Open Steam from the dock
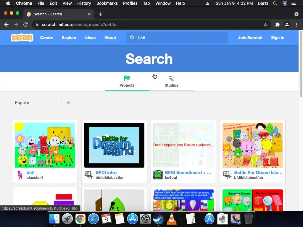This screenshot has width=303, height=227. (159, 219)
